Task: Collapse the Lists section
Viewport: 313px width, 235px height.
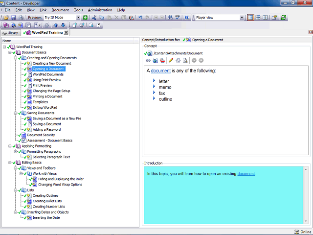Action: click(x=15, y=190)
